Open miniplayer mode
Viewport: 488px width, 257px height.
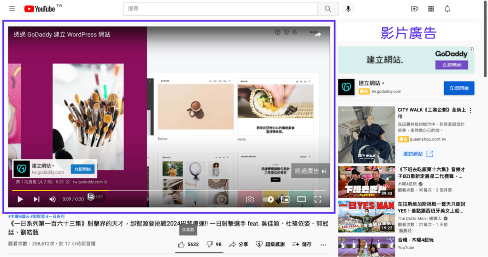tap(285, 199)
